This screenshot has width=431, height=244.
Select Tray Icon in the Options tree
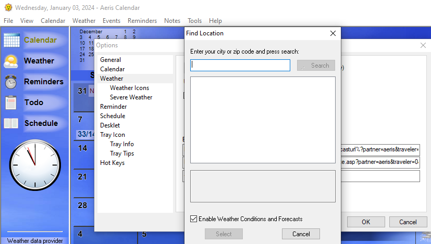tap(113, 135)
